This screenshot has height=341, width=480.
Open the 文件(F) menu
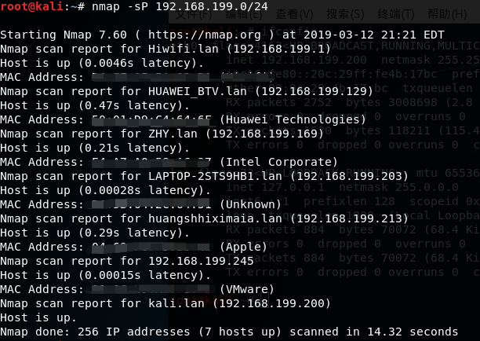[x=195, y=15]
